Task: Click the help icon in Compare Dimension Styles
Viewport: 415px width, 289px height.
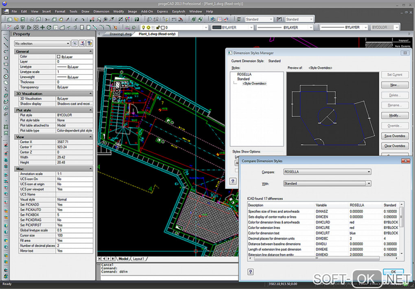Action: pyautogui.click(x=251, y=272)
